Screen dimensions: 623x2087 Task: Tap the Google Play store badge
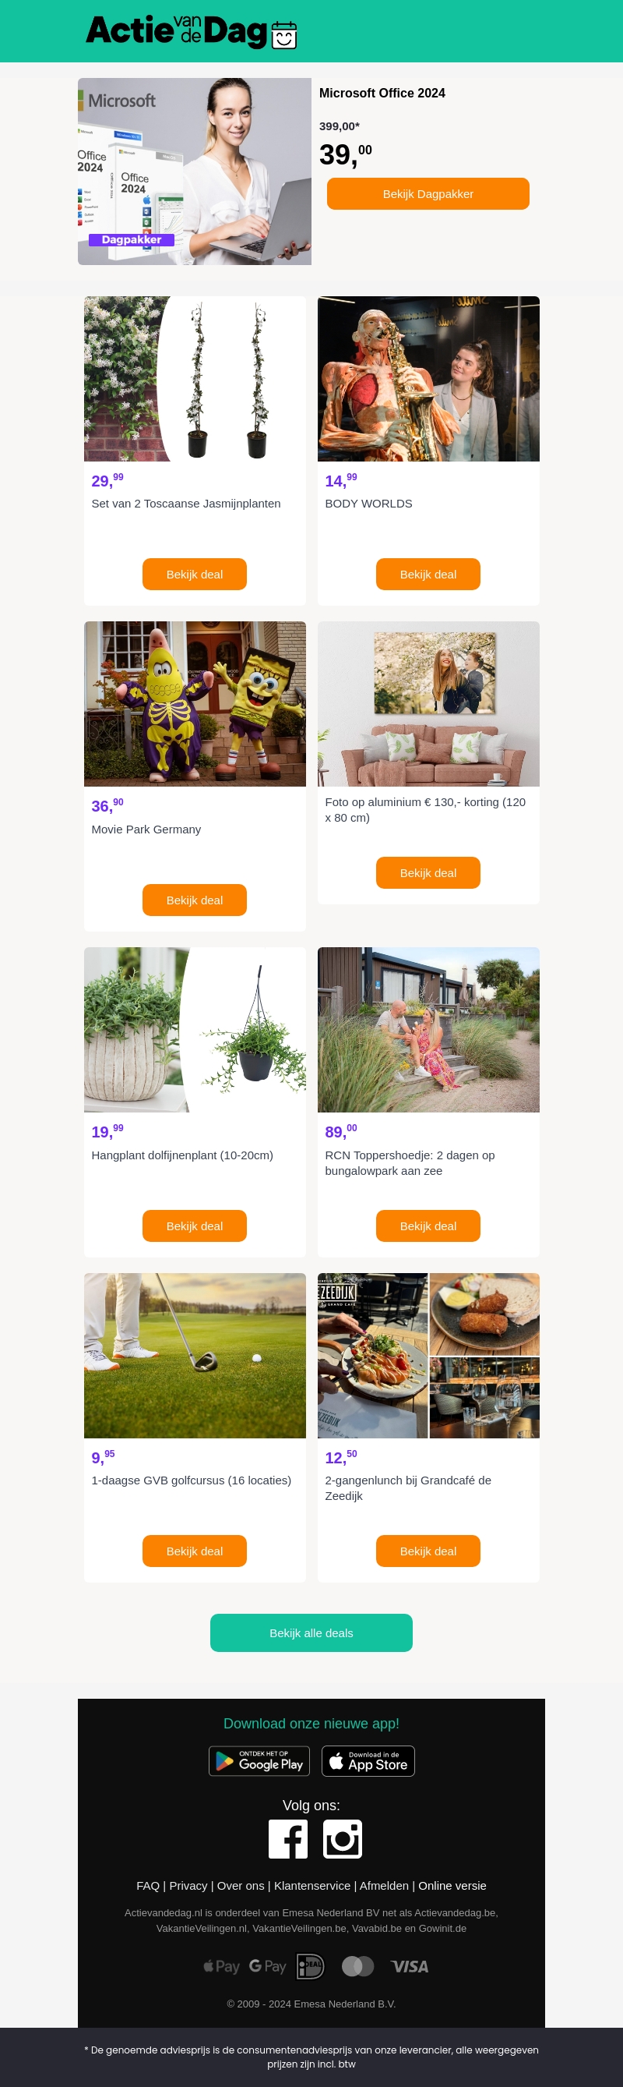pos(259,1760)
